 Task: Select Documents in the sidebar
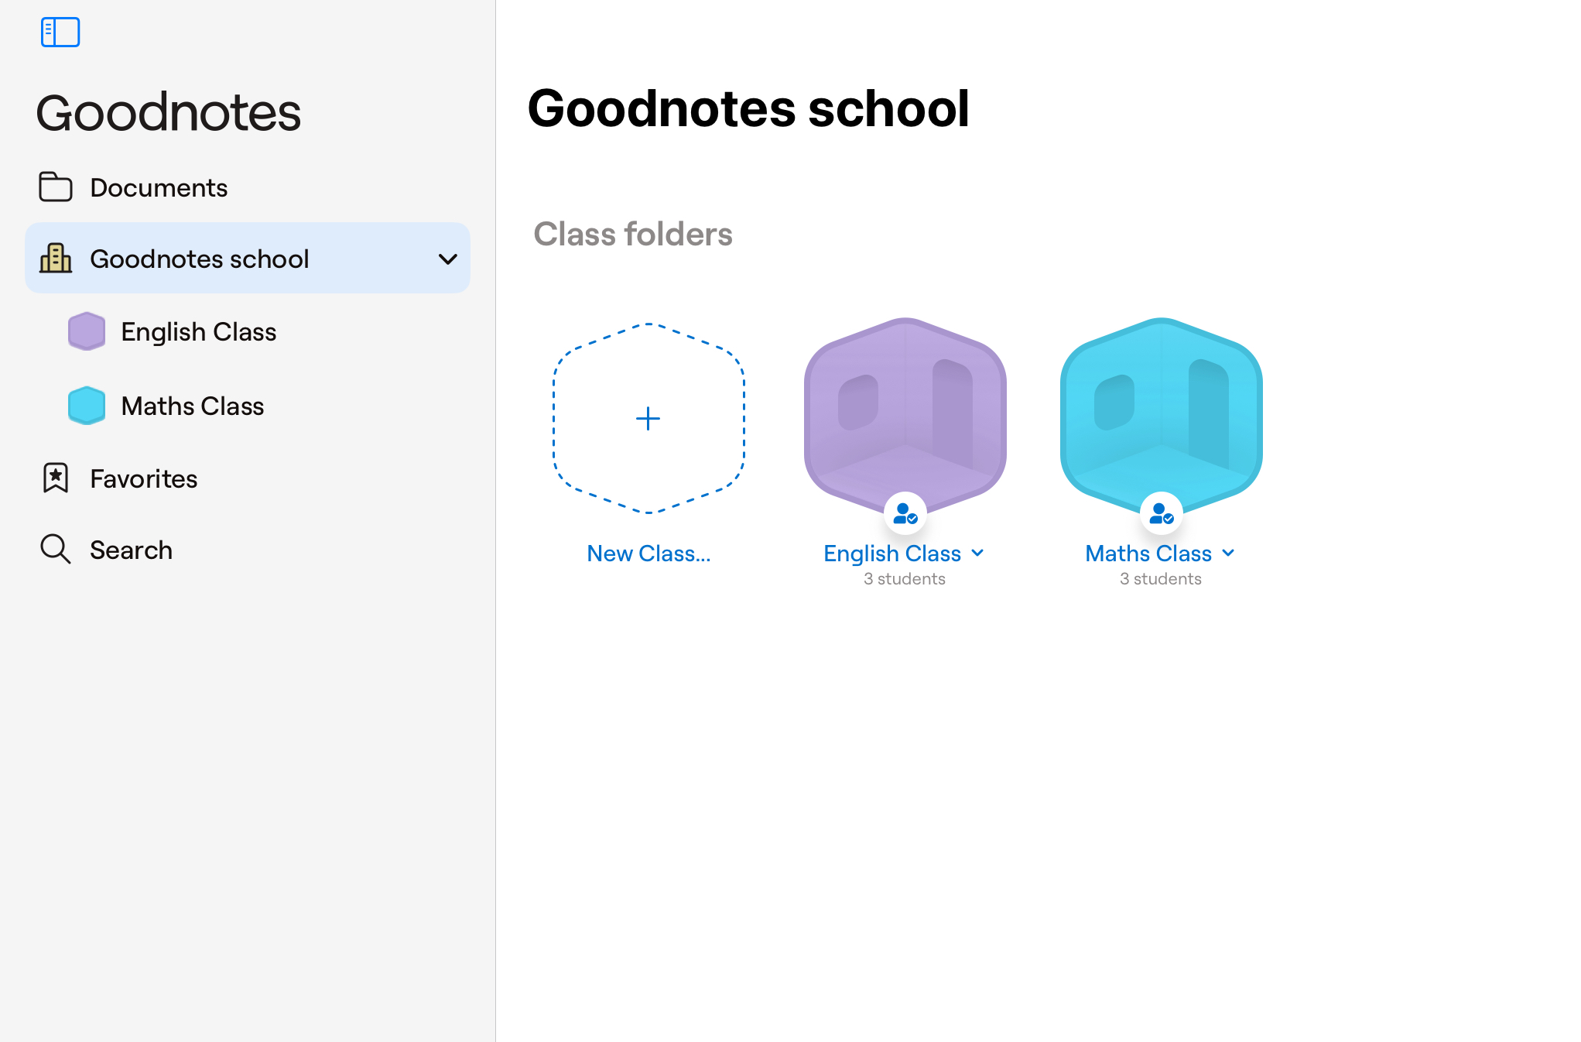point(159,187)
